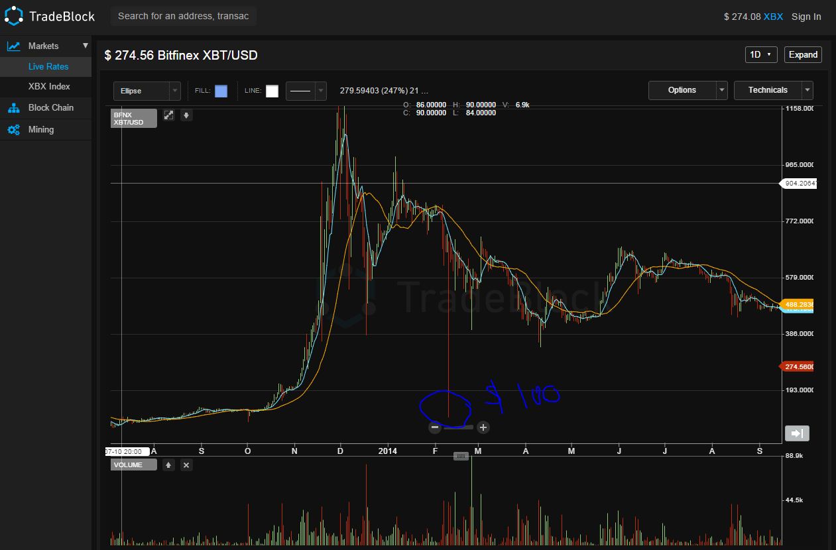Click the orange 488.28 moving average price tag
The height and width of the screenshot is (550, 836).
click(x=798, y=305)
